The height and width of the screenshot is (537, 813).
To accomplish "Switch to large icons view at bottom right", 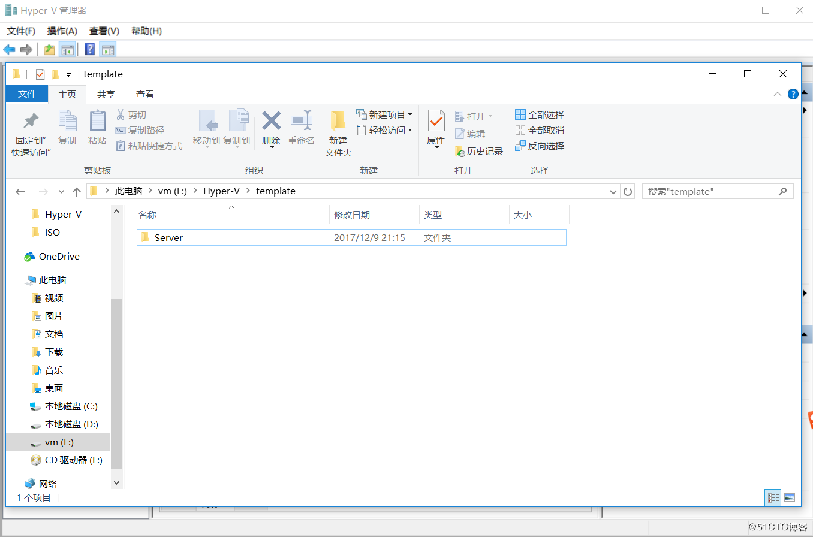I will [790, 497].
